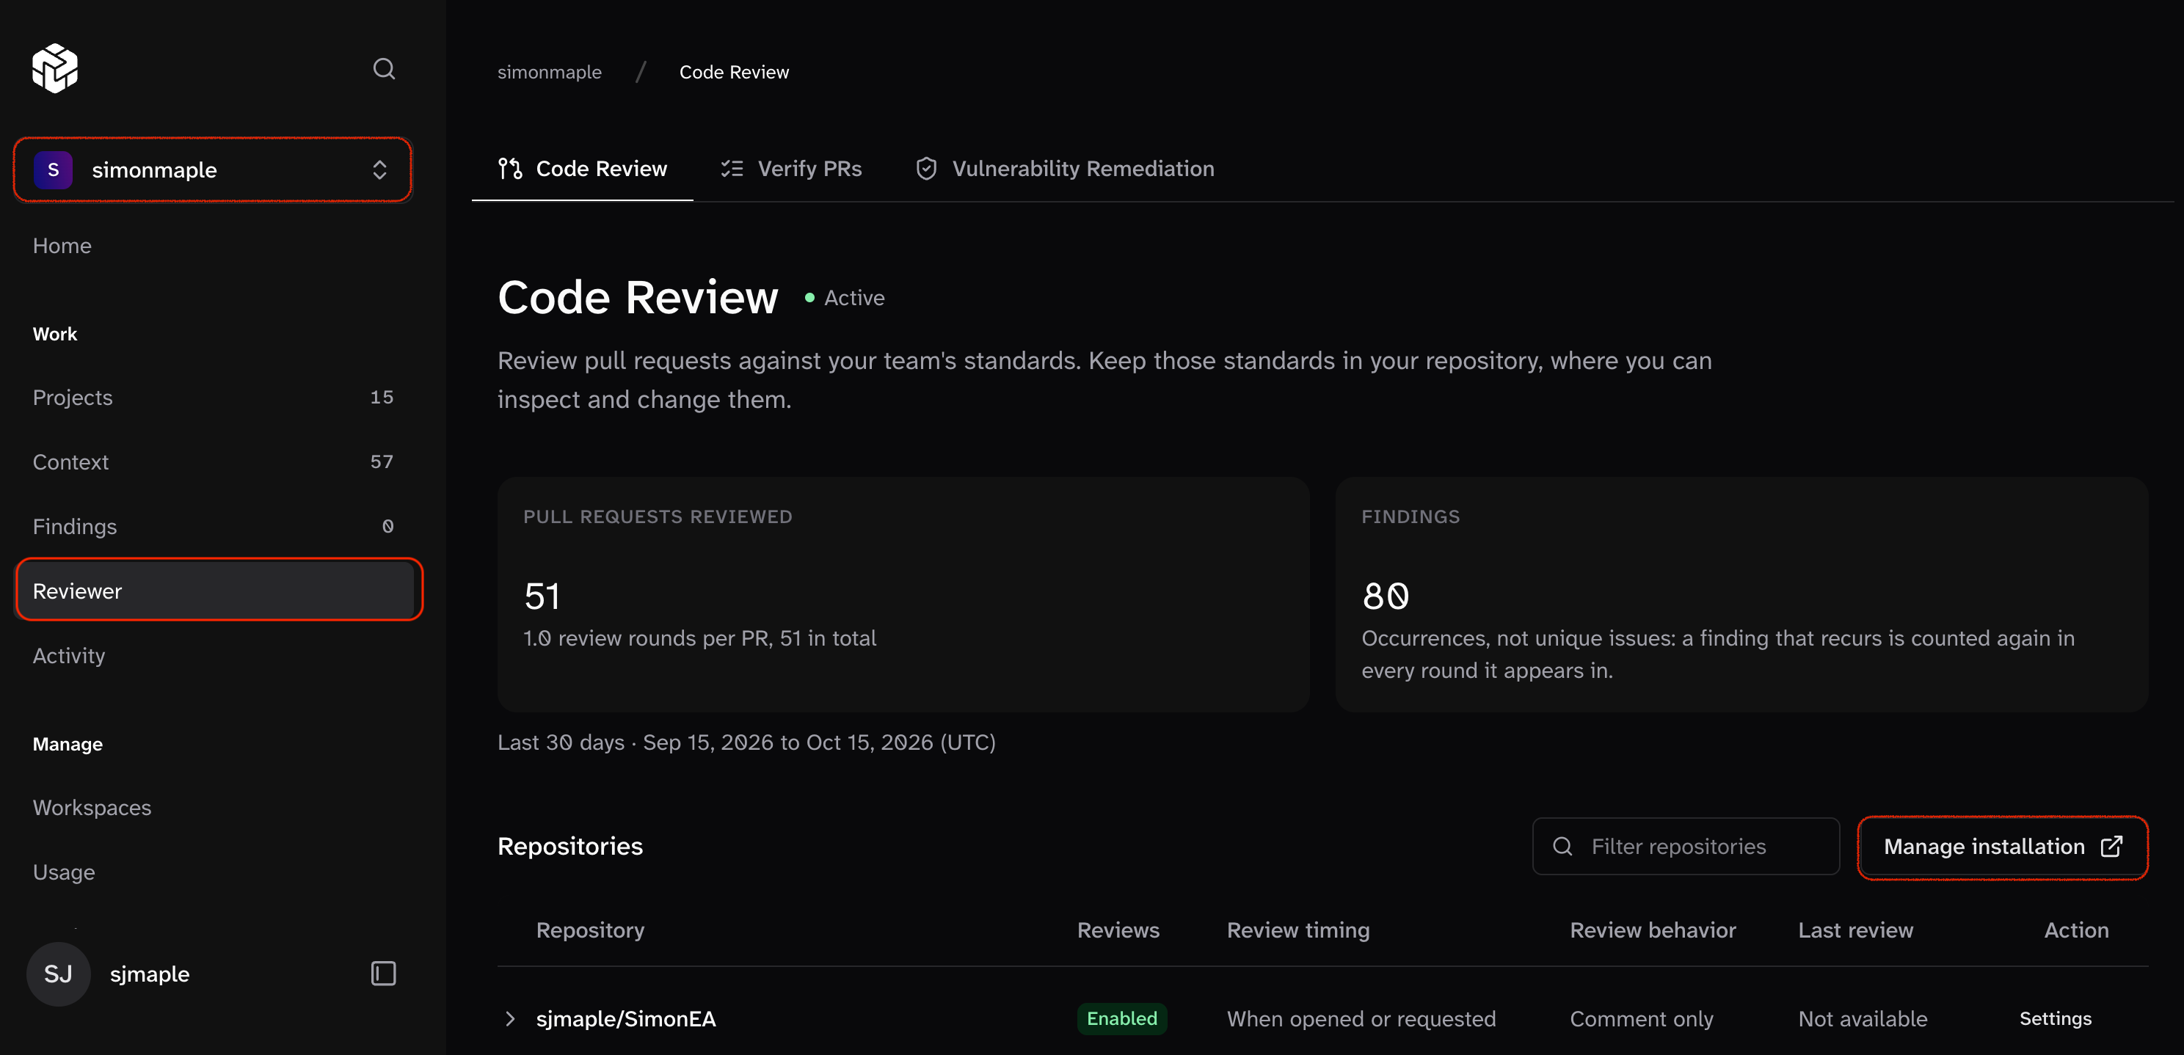Click the Pull Requests Reviewed count 51
2184x1055 pixels.
click(542, 596)
